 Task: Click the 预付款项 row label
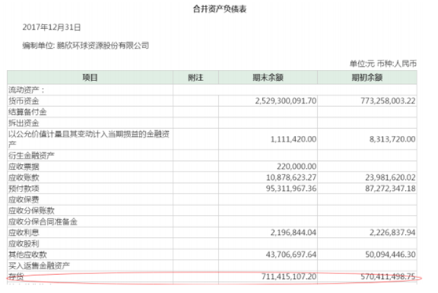pyautogui.click(x=24, y=189)
